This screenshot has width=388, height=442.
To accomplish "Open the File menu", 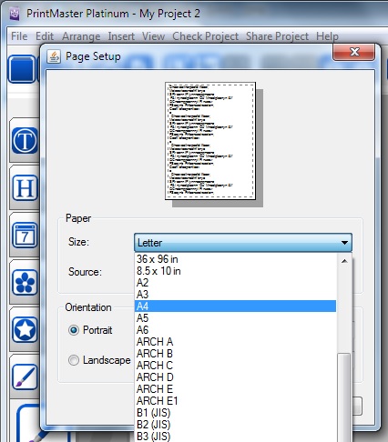I will [19, 36].
